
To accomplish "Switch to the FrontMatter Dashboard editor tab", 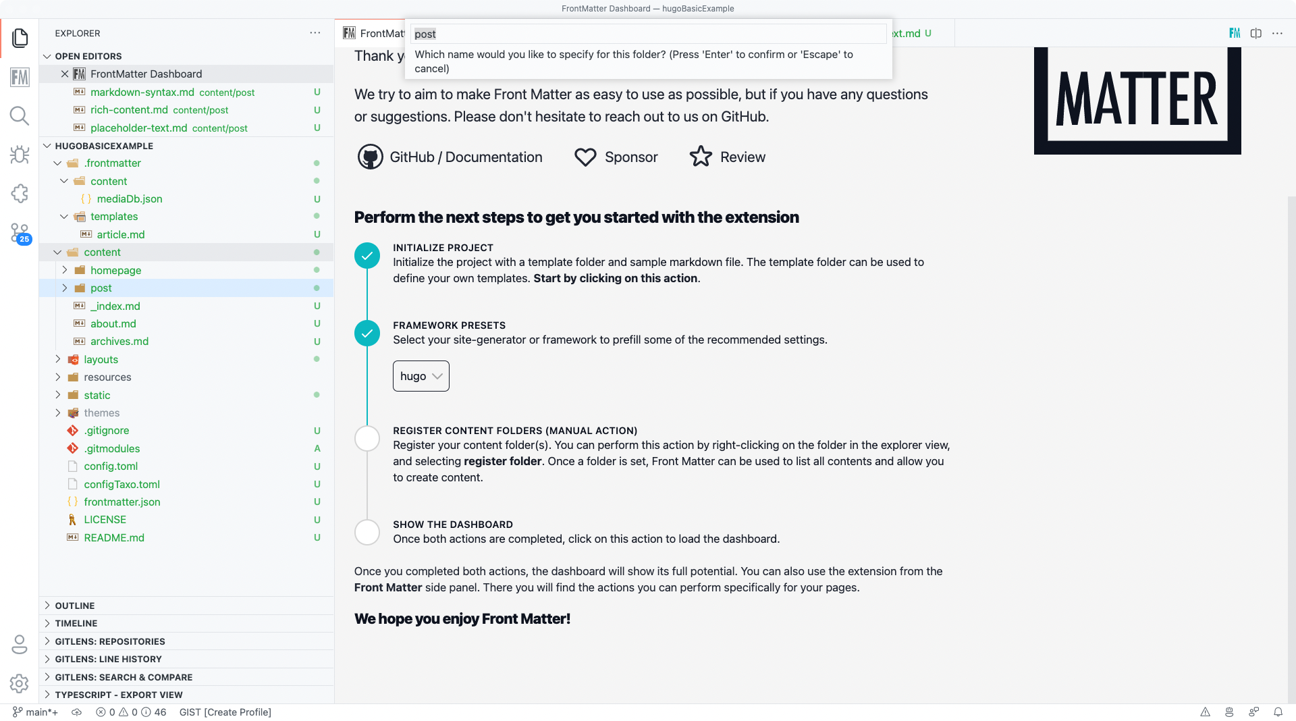I will click(x=374, y=33).
